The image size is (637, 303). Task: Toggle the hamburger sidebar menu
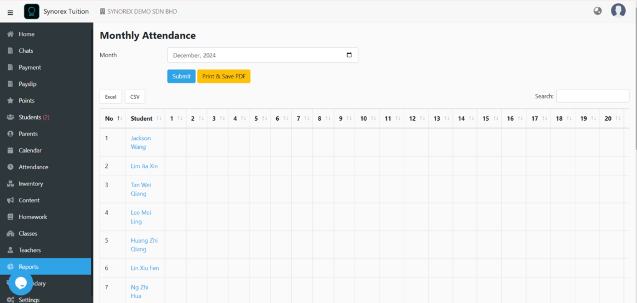[x=11, y=12]
